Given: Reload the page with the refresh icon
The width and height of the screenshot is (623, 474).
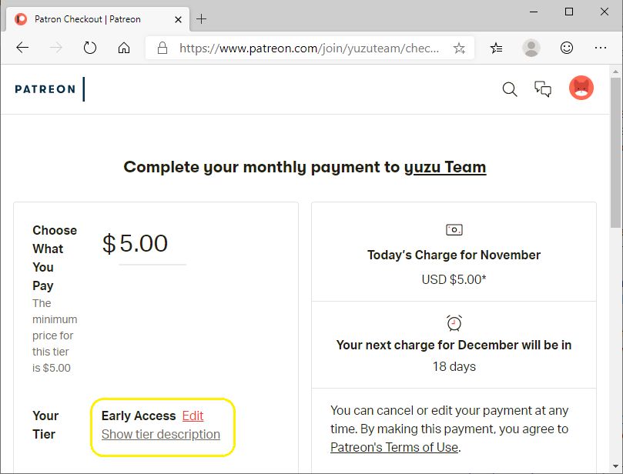Looking at the screenshot, I should (90, 48).
